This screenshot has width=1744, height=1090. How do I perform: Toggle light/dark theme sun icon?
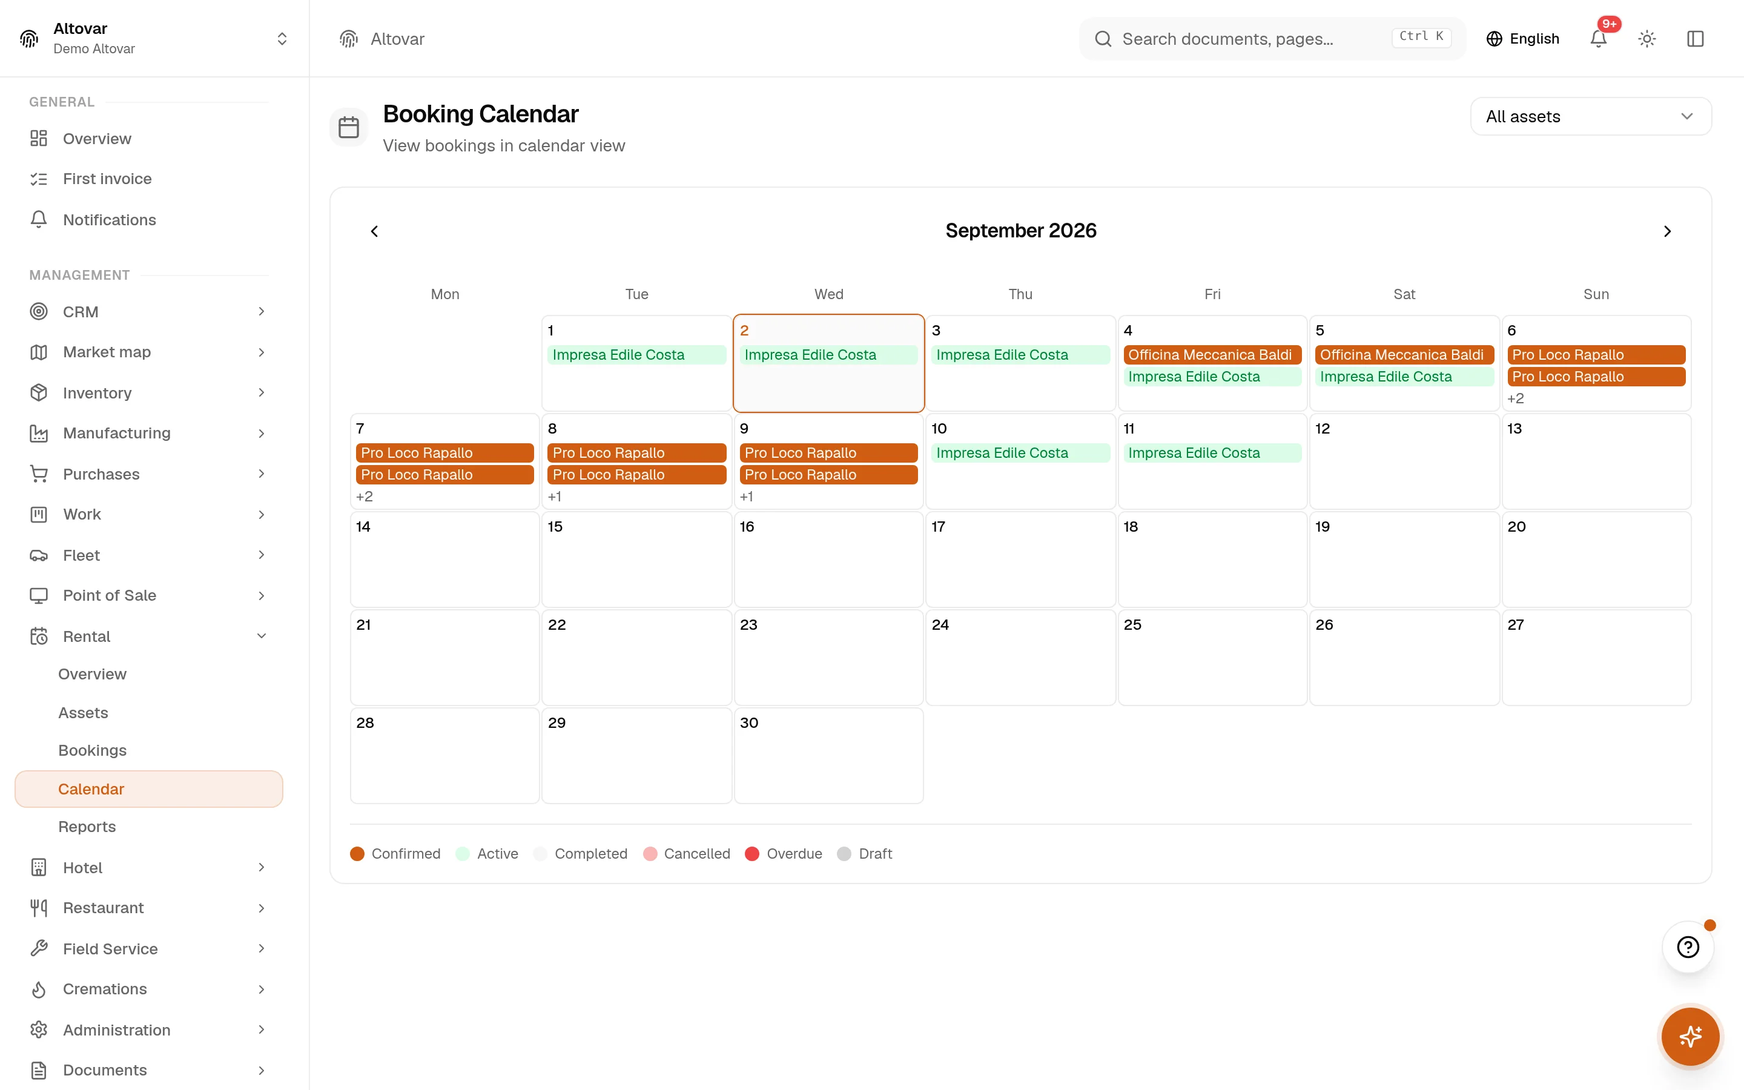1647,38
